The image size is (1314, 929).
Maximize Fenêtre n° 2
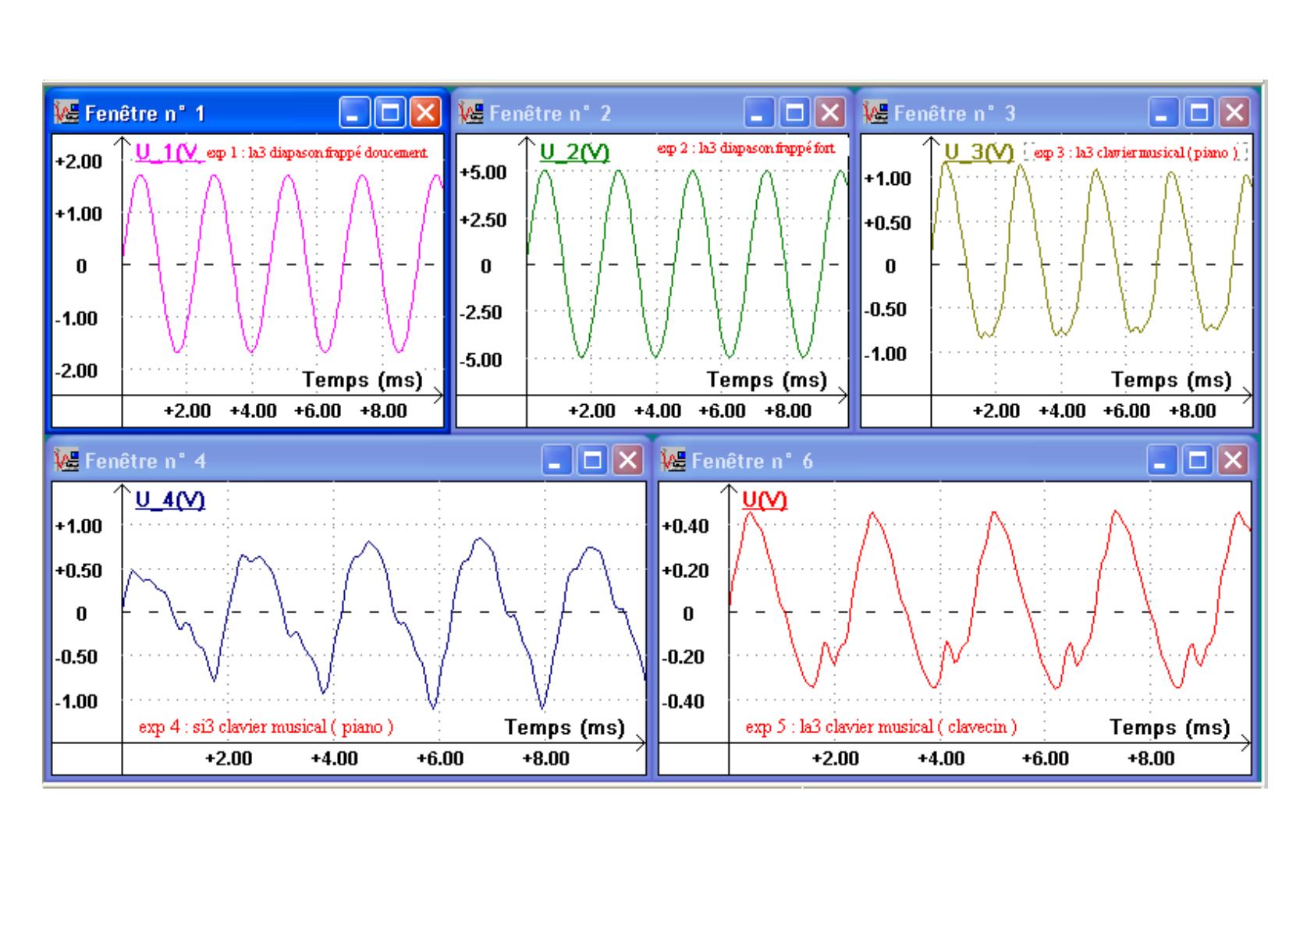[x=794, y=113]
